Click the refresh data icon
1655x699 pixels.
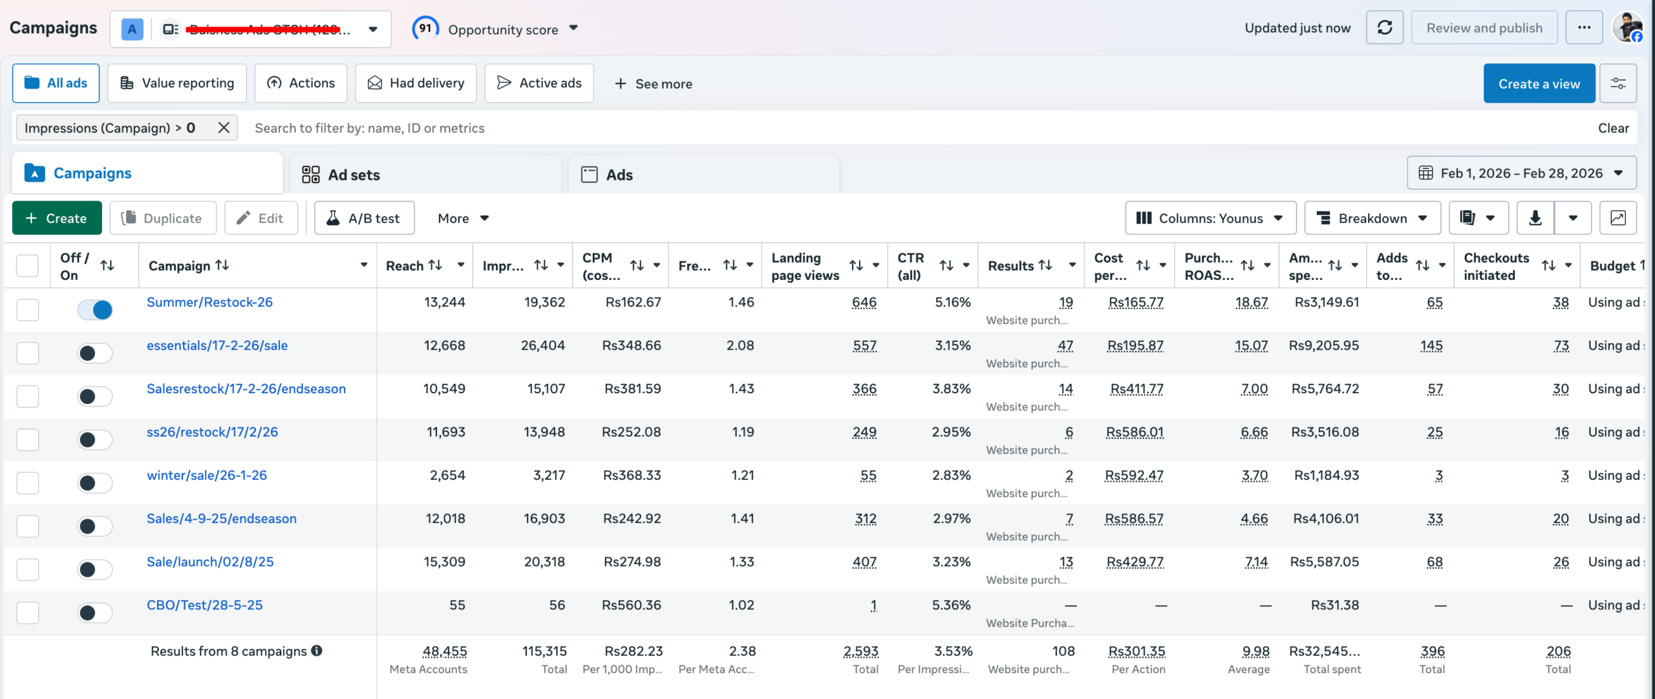[x=1384, y=28]
